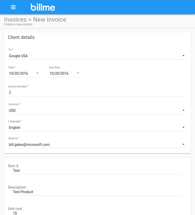Screen dimensions: 195x215
Task: Click the Item # field containing Test
Action: coord(97,171)
